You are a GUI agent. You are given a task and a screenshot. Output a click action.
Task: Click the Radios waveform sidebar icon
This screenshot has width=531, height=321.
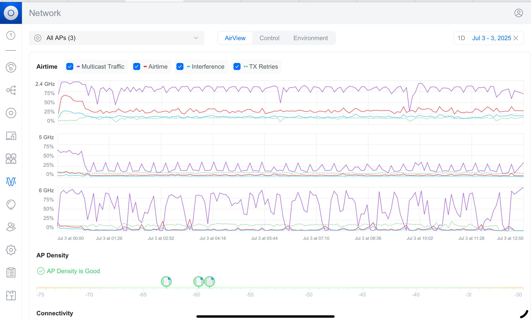pos(11,182)
